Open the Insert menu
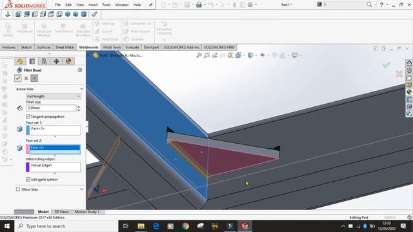Screen dimensions: 413x232 click(93, 5)
